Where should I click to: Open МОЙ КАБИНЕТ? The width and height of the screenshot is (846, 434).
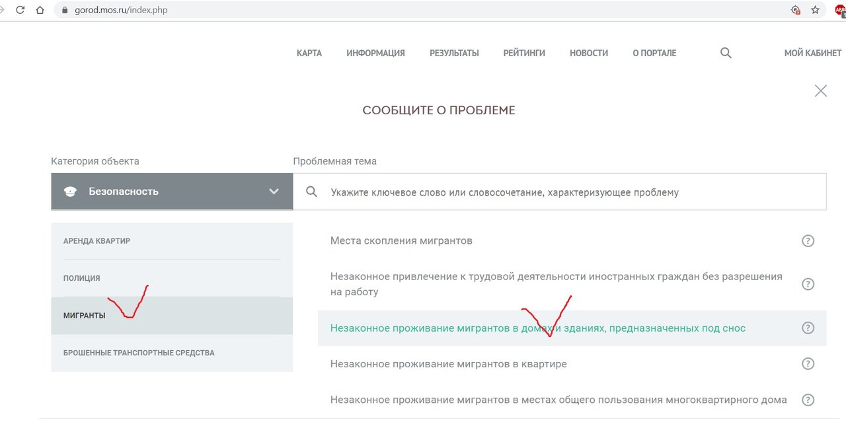(x=812, y=53)
